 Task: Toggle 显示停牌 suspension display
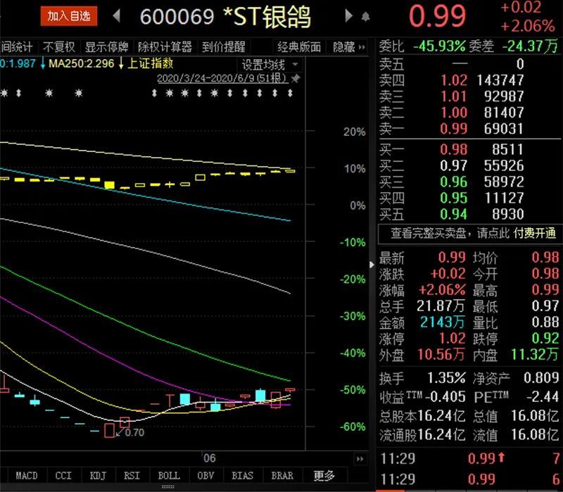107,47
